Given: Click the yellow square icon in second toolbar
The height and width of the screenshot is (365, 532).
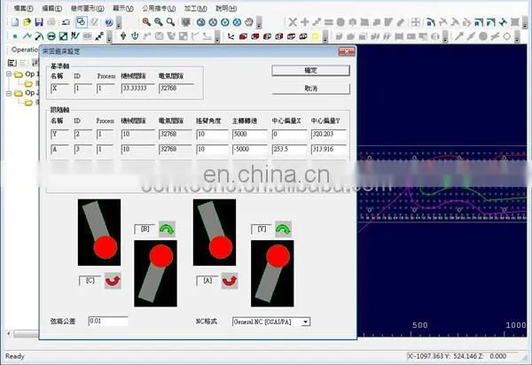Looking at the screenshot, I should [x=315, y=36].
